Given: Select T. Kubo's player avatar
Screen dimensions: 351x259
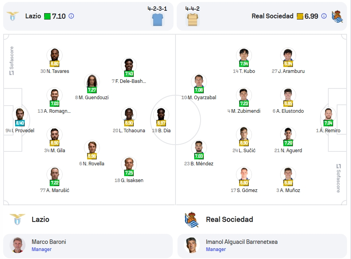Looking at the screenshot, I should click(244, 55).
